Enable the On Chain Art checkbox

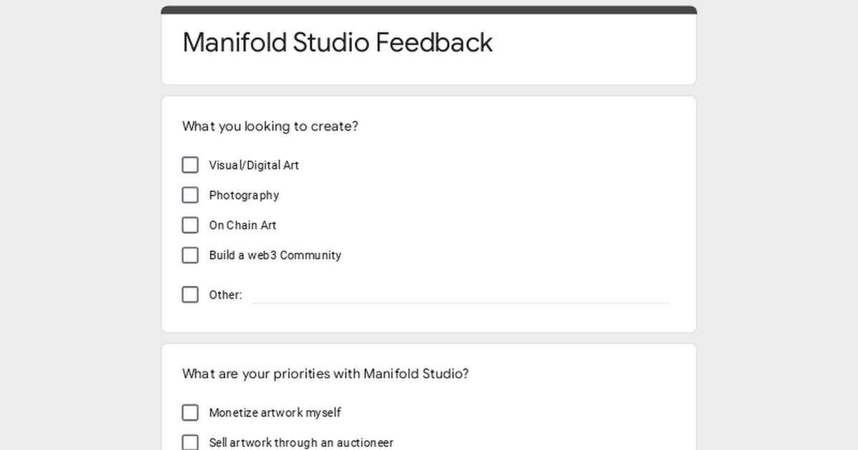(190, 225)
